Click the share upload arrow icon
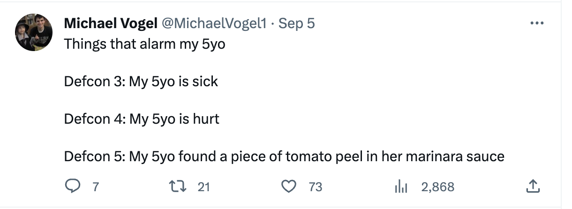572x209 pixels. point(533,187)
